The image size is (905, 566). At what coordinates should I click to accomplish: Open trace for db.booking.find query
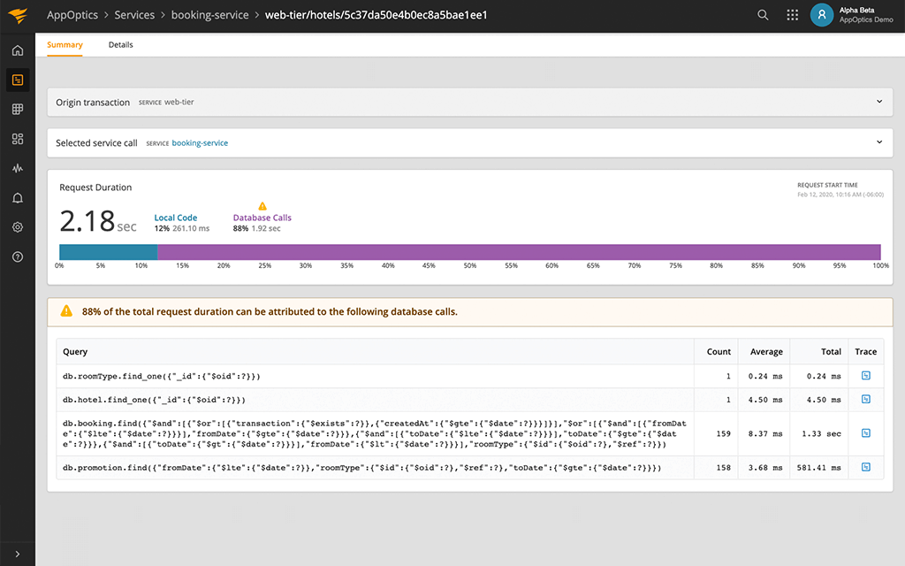[866, 433]
